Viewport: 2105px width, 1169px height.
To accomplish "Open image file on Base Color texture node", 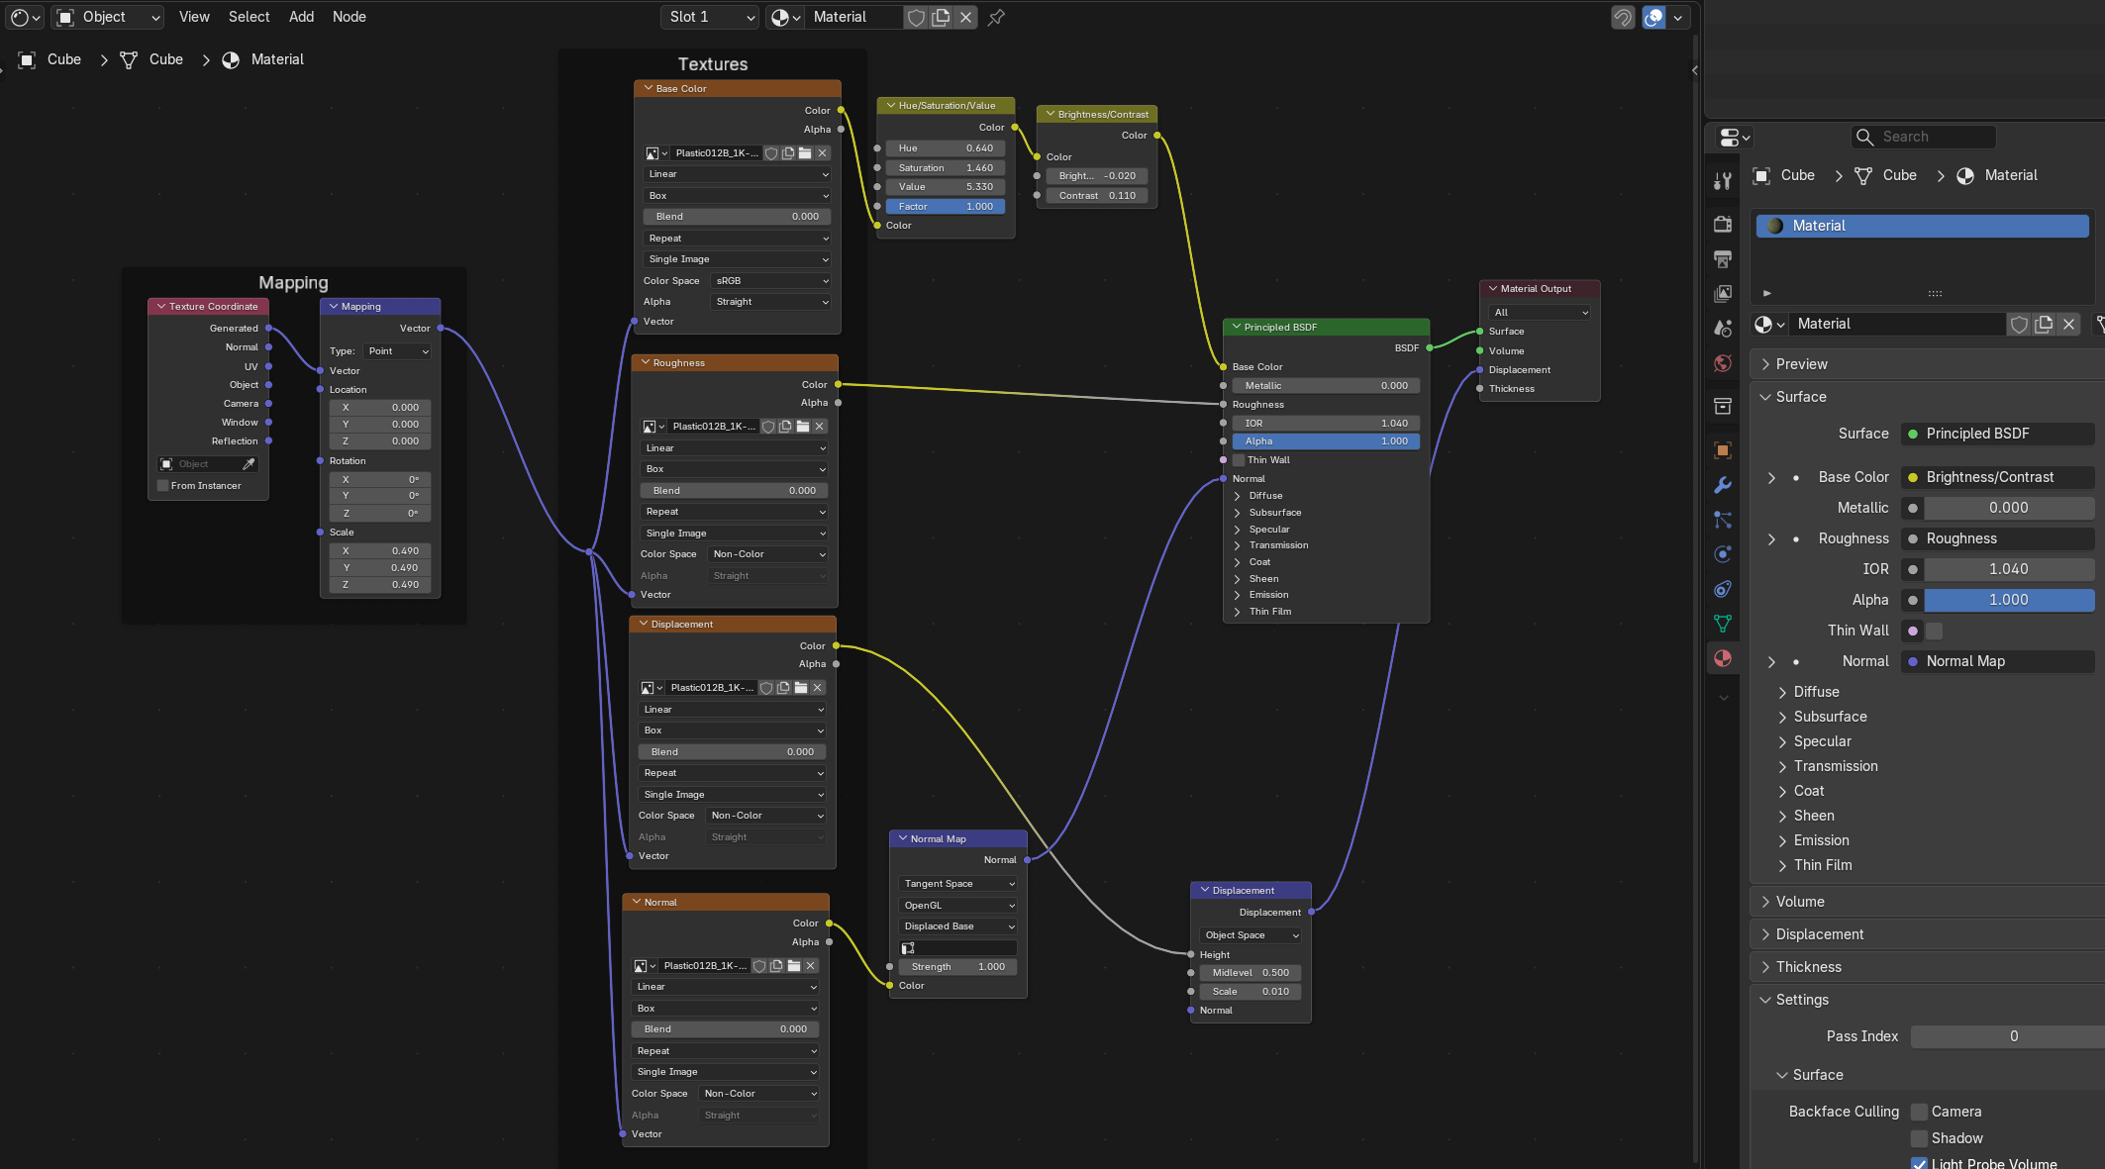I will click(x=805, y=153).
